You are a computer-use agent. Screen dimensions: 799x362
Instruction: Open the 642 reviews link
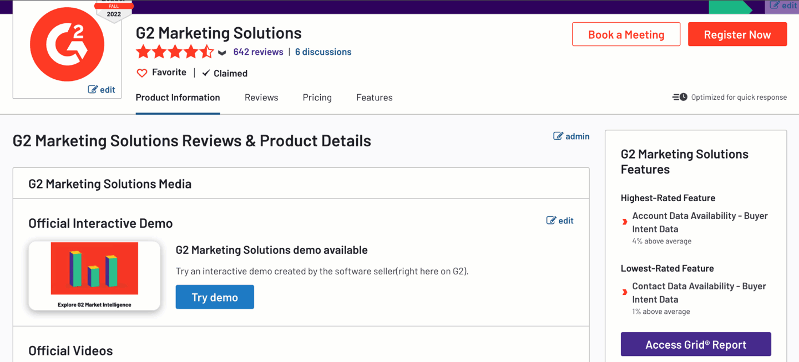click(258, 52)
